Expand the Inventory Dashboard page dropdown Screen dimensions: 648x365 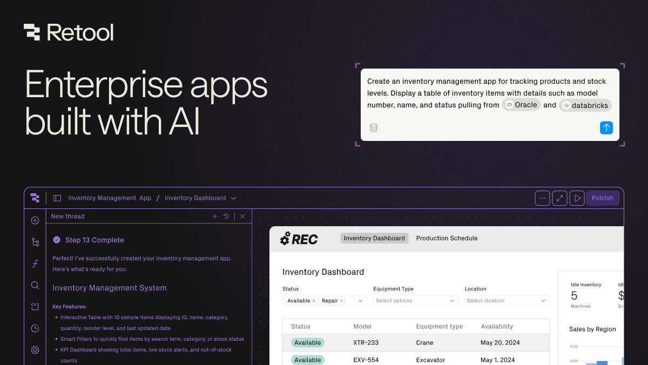click(233, 198)
